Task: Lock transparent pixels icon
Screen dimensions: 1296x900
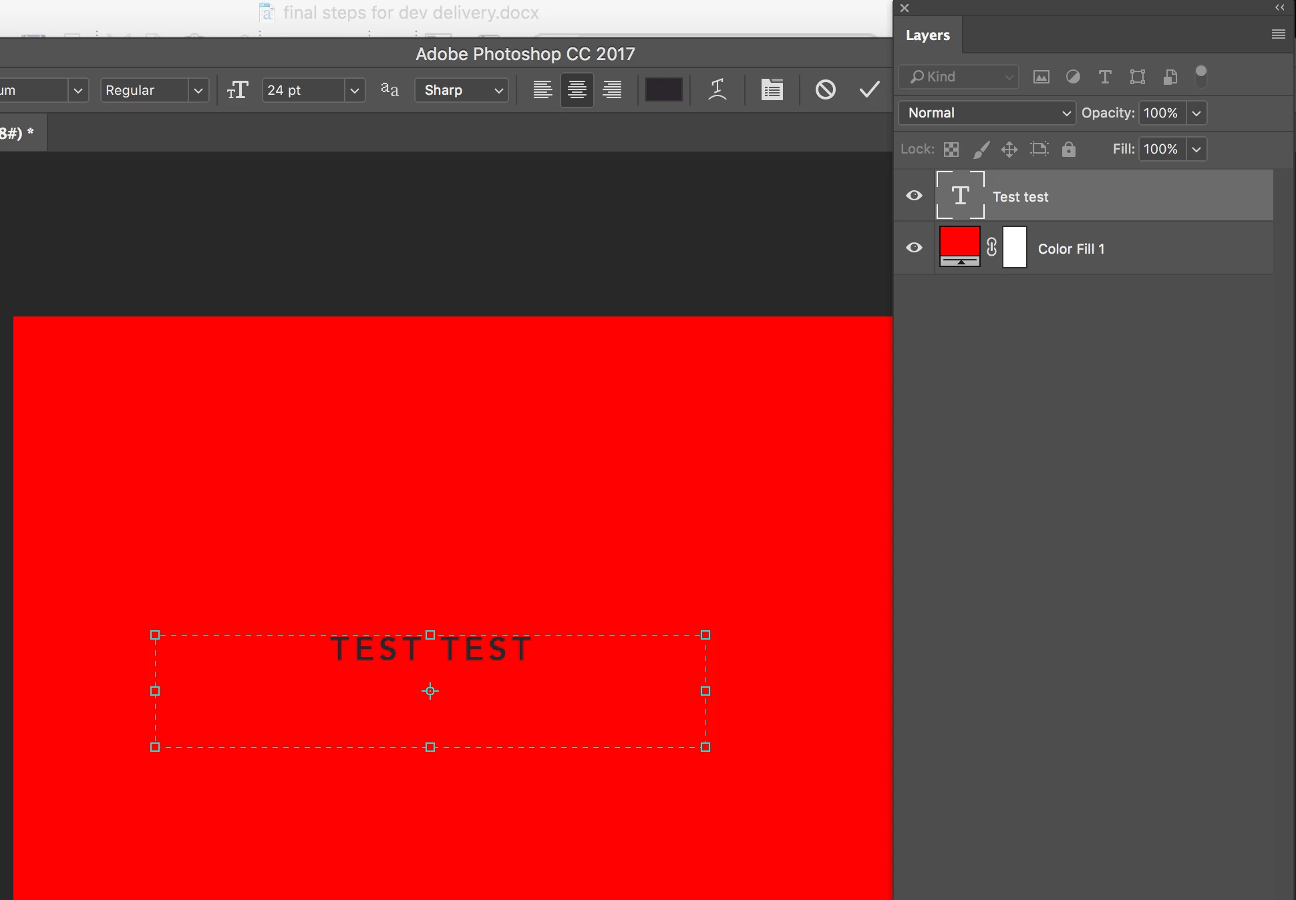Action: click(951, 149)
